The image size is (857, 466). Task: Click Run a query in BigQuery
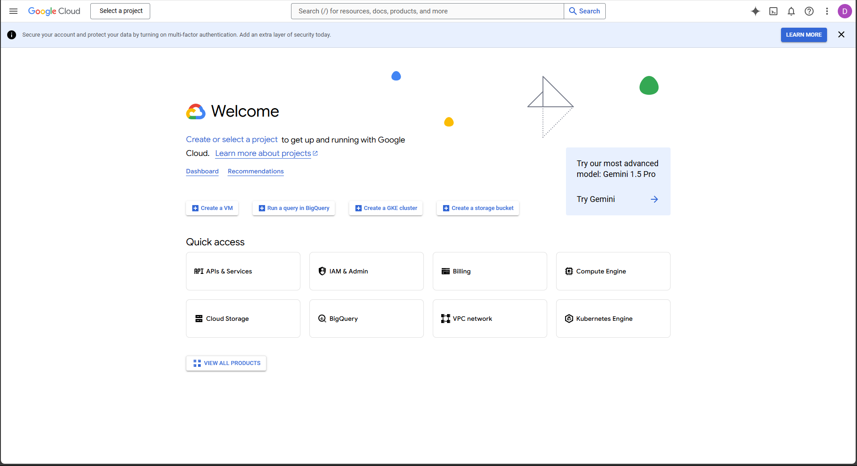pyautogui.click(x=294, y=208)
